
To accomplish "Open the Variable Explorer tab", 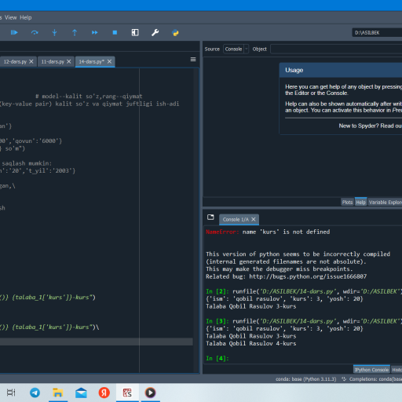I will 385,203.
